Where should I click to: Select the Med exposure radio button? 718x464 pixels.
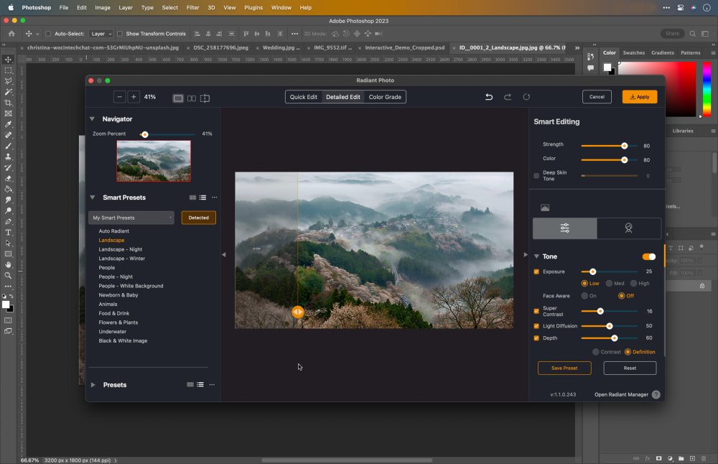coord(609,284)
